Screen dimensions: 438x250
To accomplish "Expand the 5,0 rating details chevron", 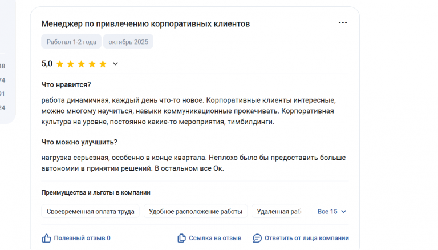I will 115,64.
